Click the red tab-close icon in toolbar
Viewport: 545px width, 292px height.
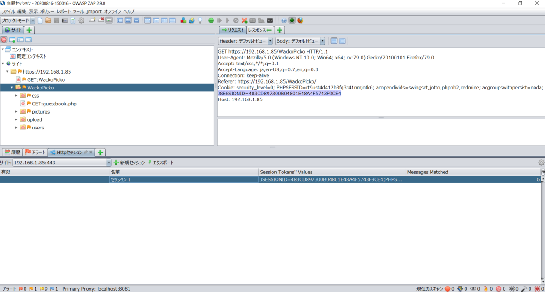click(101, 20)
